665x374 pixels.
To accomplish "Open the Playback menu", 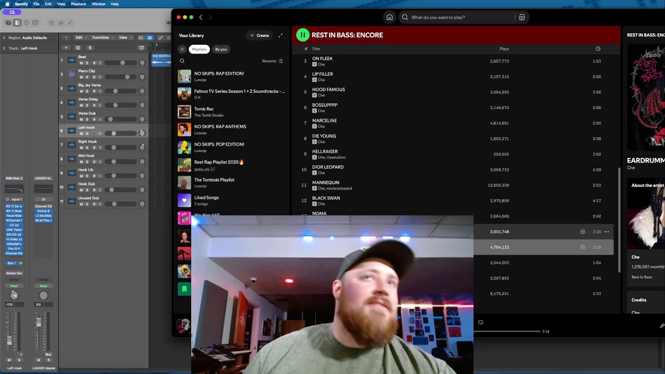I will (x=78, y=4).
